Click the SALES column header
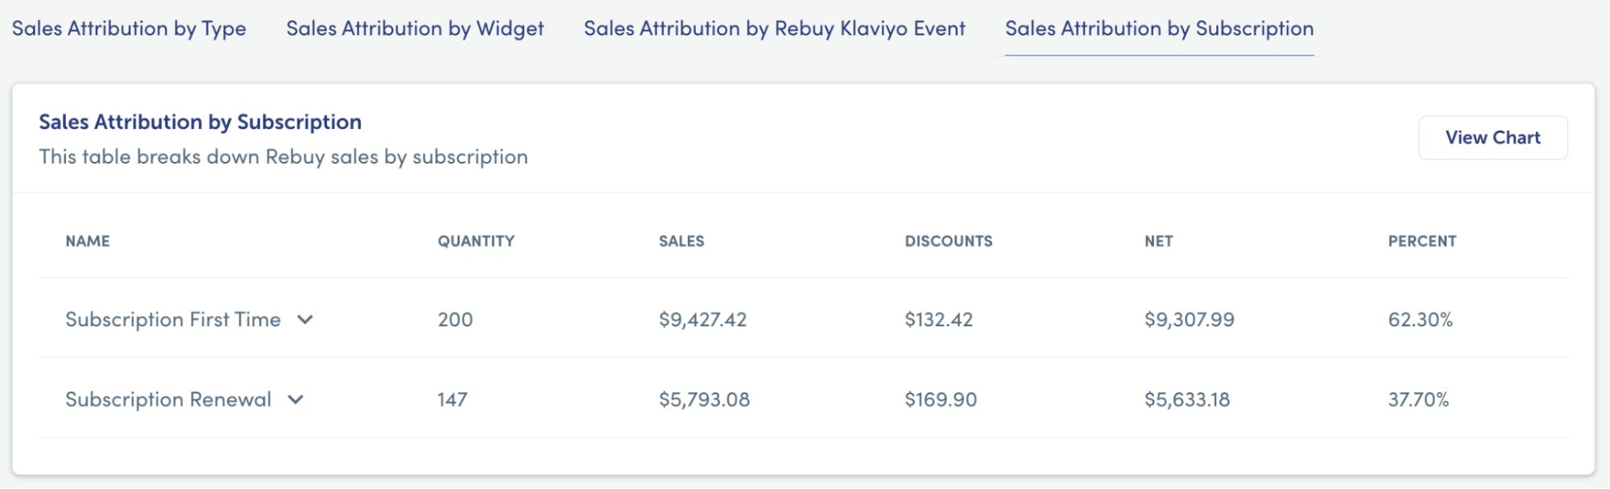1610x489 pixels. tap(681, 241)
